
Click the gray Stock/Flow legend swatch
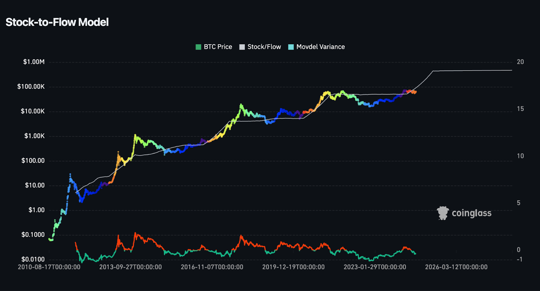(x=242, y=47)
